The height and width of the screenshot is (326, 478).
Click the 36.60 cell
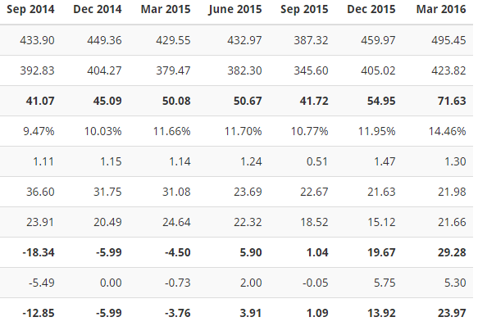coord(40,192)
